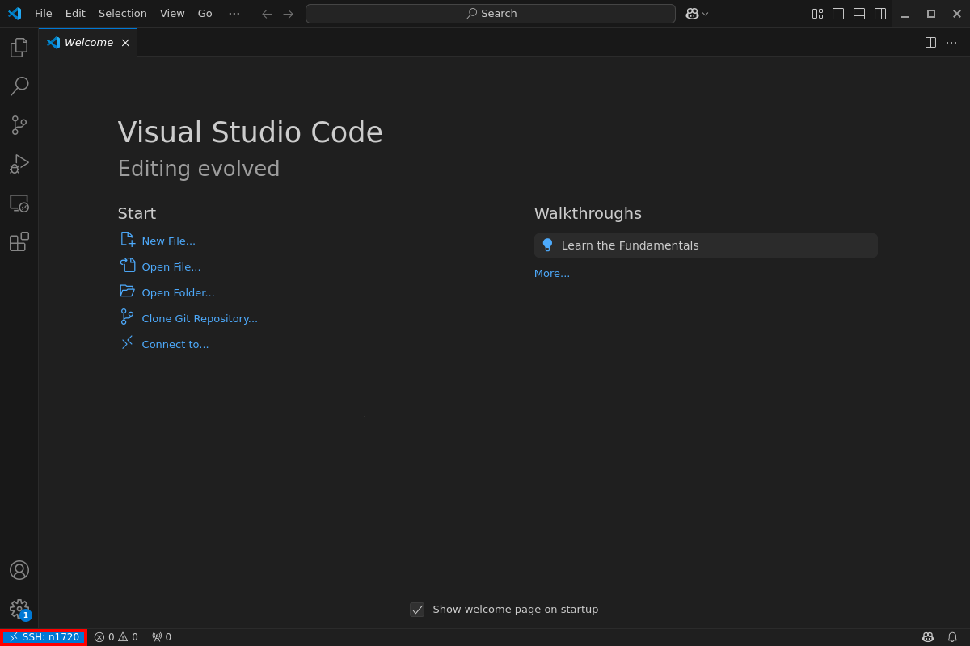Click Copilot status icon in status bar
970x646 pixels.
coord(928,637)
